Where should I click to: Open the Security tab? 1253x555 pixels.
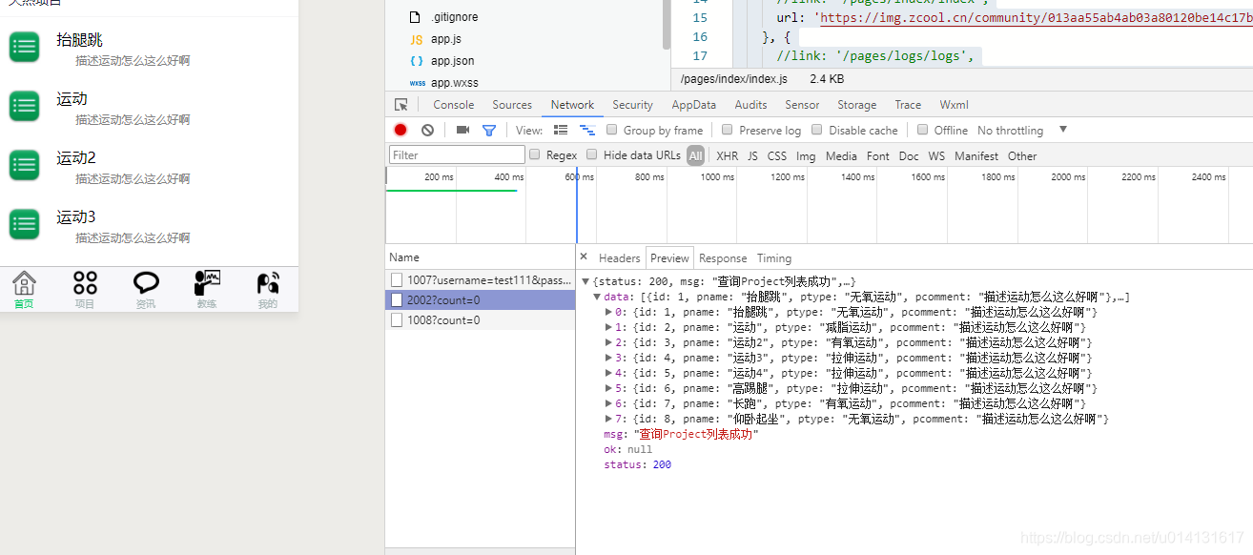coord(632,105)
